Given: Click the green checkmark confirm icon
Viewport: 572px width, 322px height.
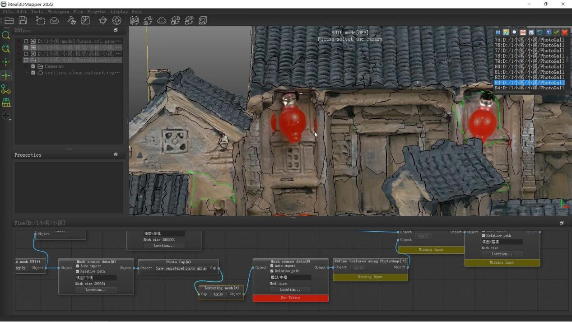Looking at the screenshot, I should (556, 33).
